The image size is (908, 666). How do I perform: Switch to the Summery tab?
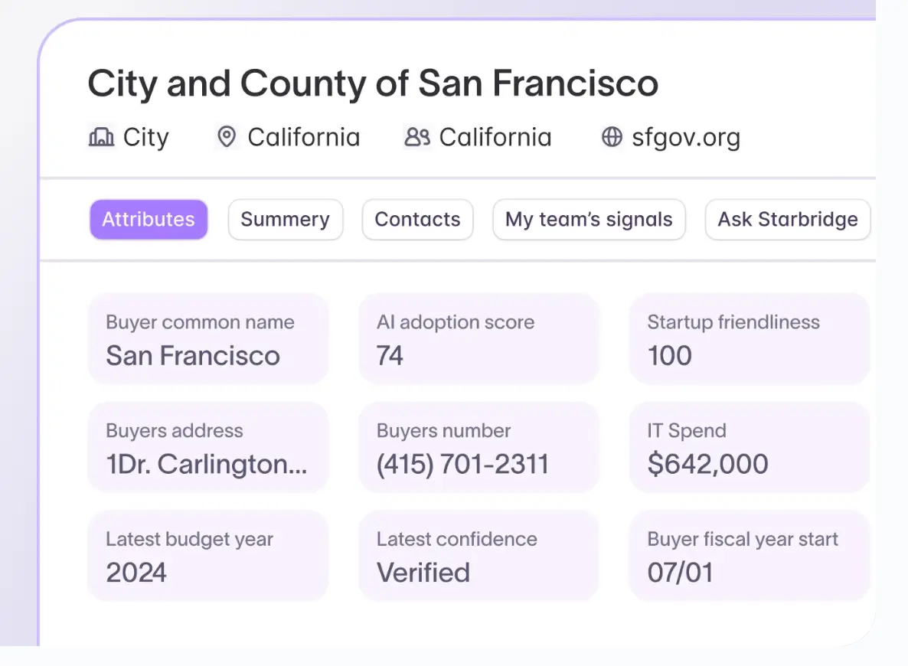tap(286, 220)
